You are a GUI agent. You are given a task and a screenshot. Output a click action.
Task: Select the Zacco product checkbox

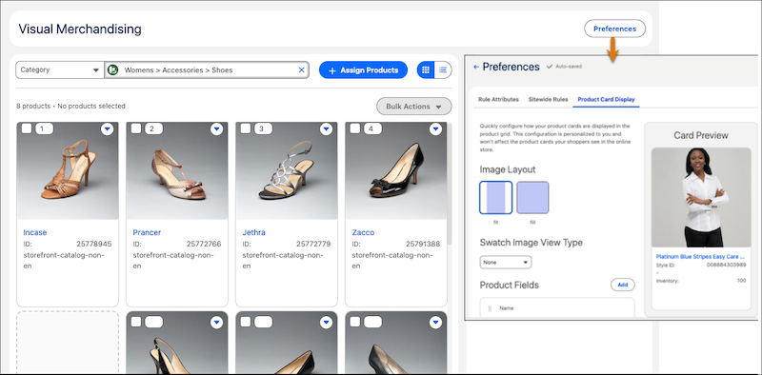coord(355,128)
